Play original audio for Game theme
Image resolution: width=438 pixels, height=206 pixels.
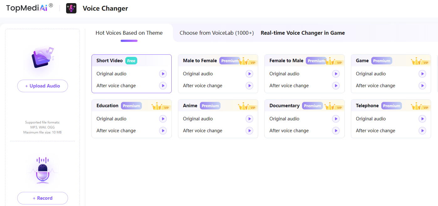(x=422, y=74)
